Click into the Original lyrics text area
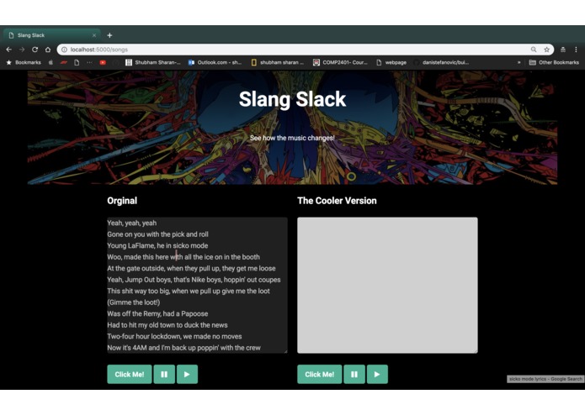Screen dimensions: 585x415 coord(197,285)
